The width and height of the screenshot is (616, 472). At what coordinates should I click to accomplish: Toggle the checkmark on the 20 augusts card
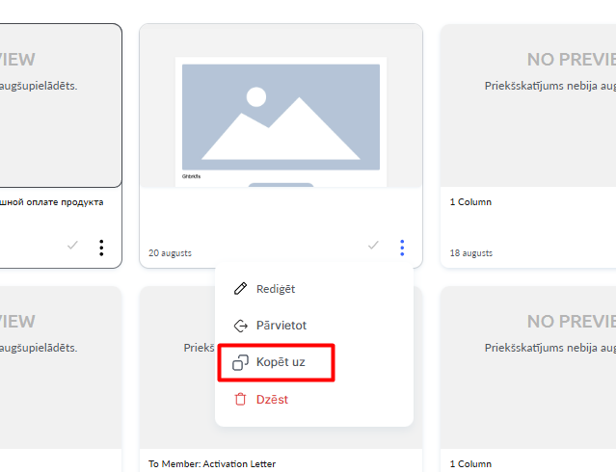click(x=374, y=246)
